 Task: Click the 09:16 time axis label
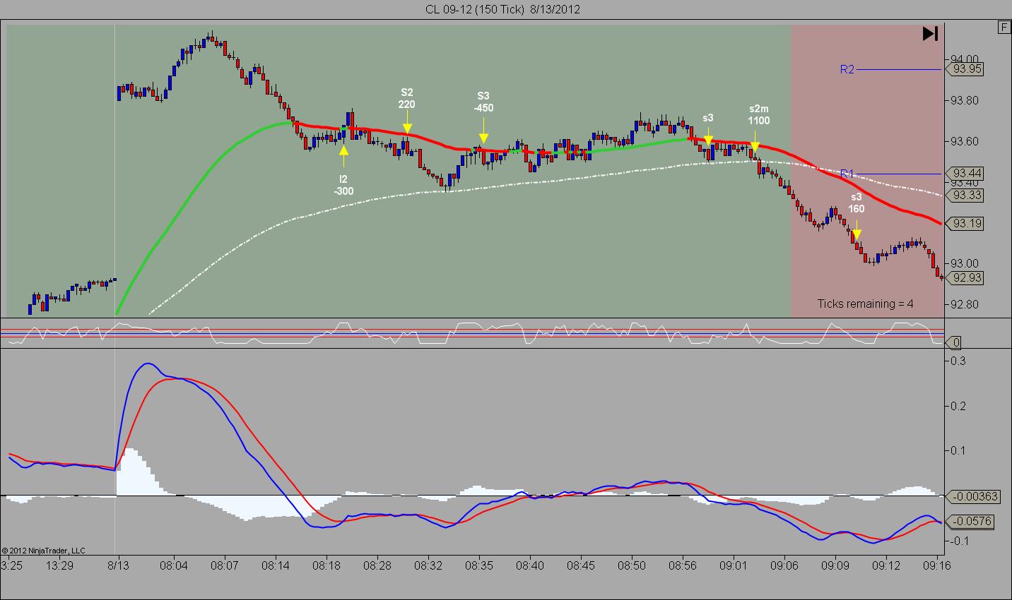(x=937, y=565)
